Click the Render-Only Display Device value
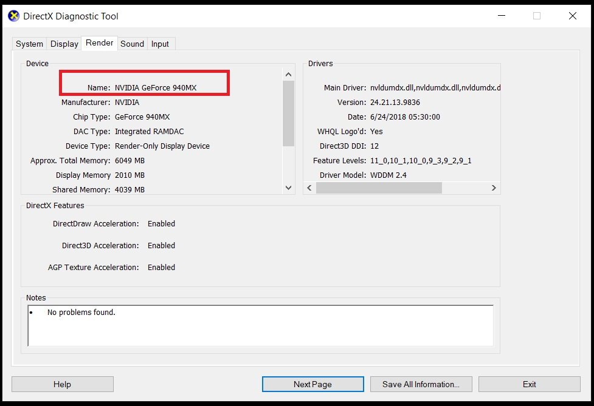The image size is (594, 406). pyautogui.click(x=162, y=146)
